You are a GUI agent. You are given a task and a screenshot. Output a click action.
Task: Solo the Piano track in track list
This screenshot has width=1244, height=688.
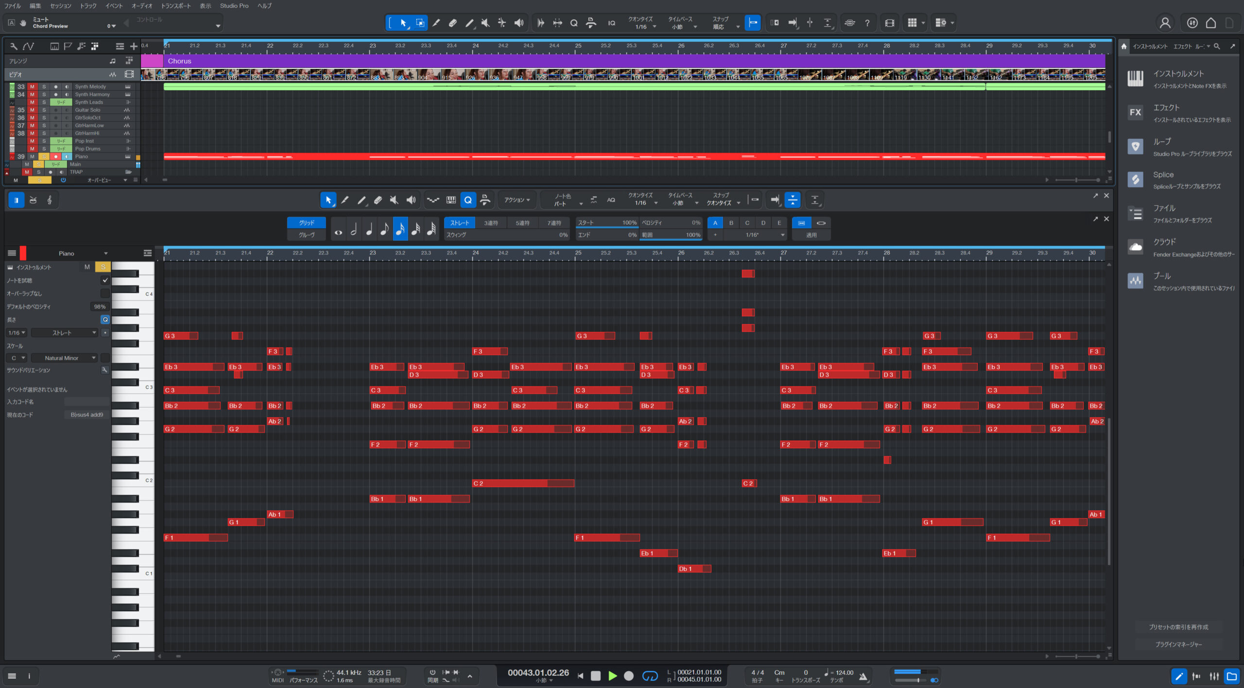pos(44,157)
